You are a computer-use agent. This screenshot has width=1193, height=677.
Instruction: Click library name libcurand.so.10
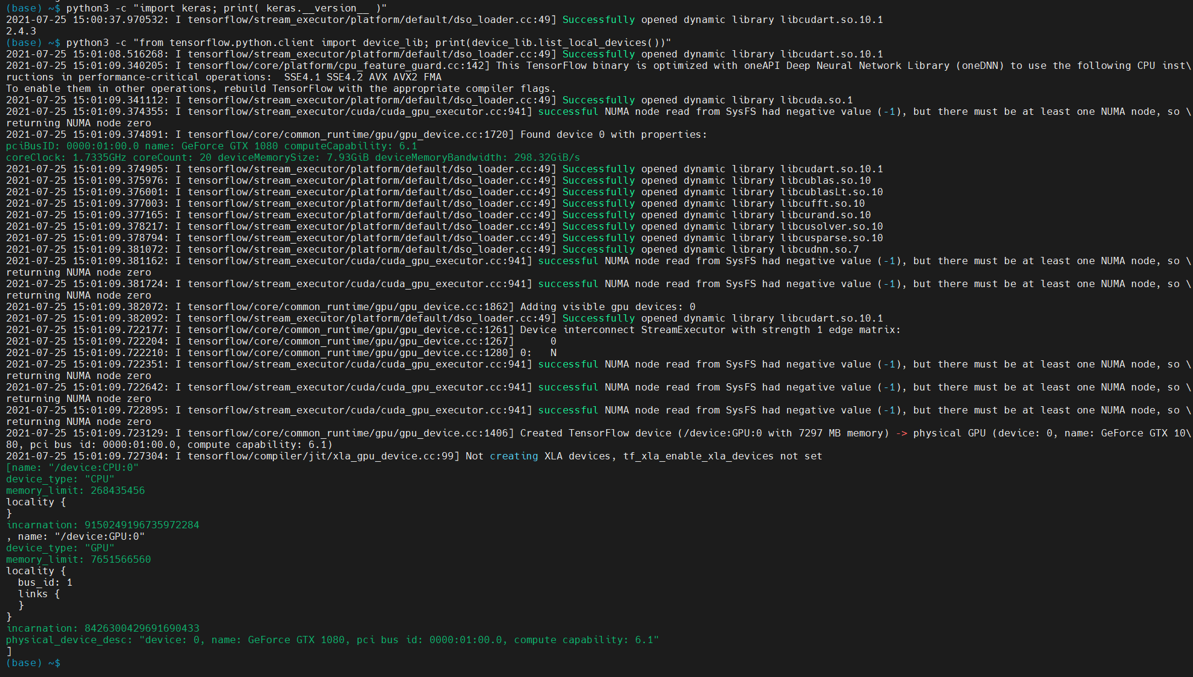click(825, 215)
